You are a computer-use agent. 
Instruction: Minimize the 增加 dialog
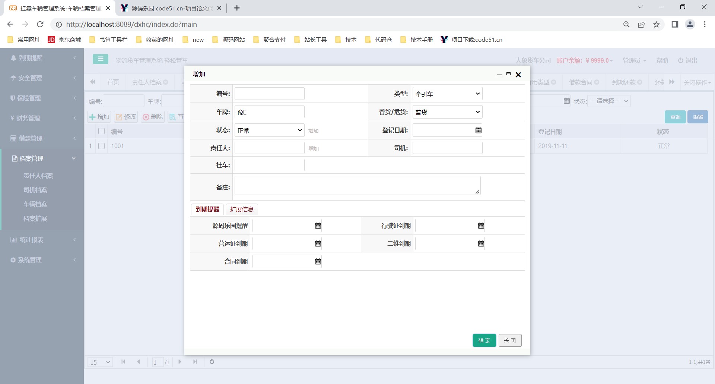500,75
